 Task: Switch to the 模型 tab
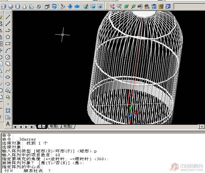[41, 127]
